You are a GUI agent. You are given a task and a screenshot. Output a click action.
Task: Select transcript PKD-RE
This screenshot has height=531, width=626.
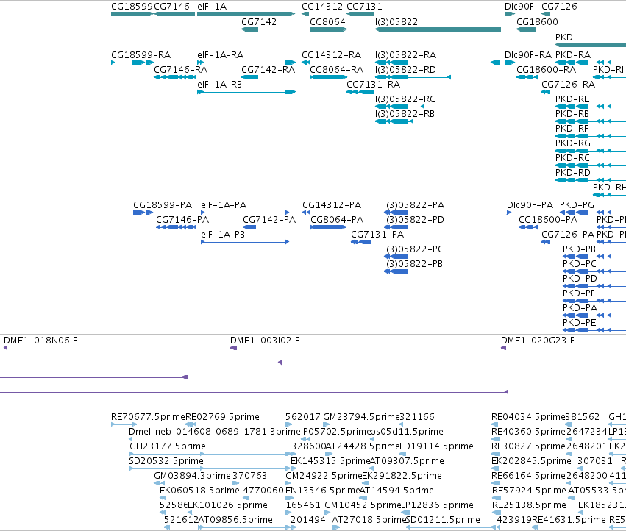572,99
